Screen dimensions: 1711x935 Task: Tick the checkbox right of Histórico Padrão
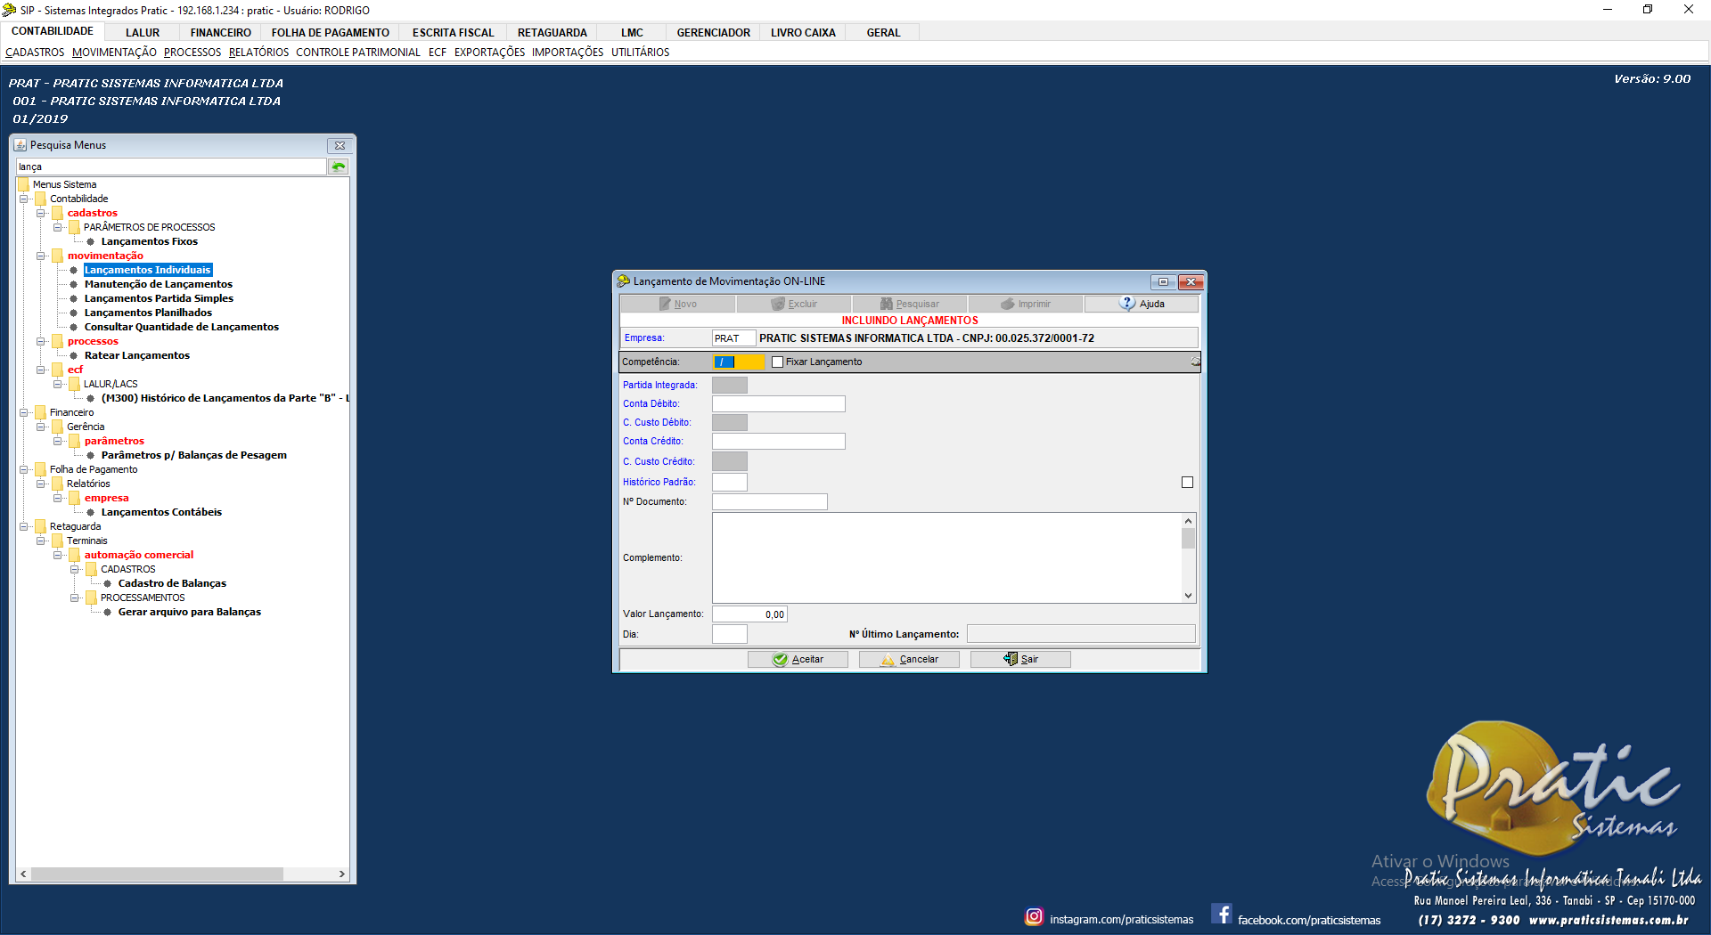pos(1187,483)
